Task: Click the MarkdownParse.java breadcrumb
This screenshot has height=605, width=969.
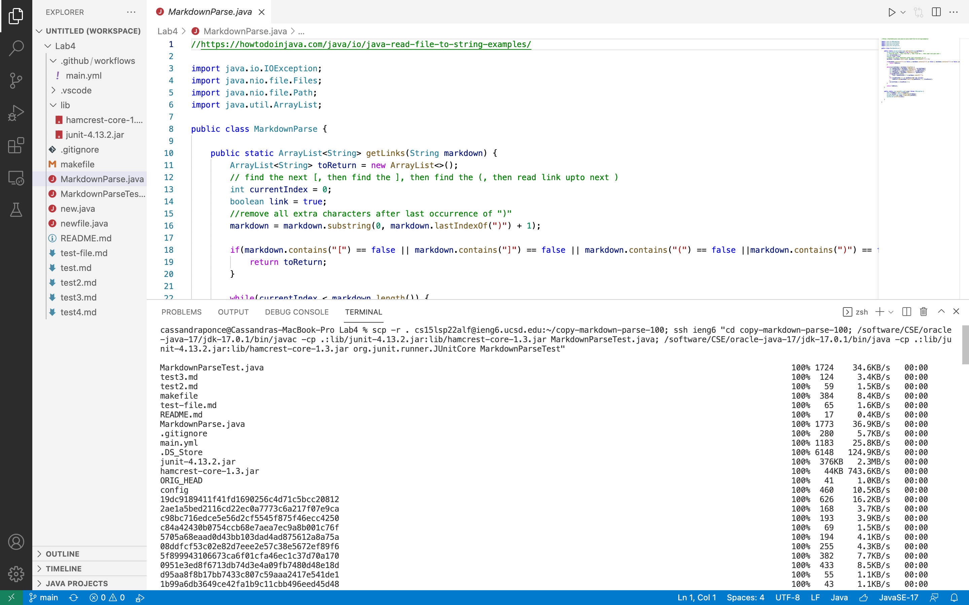Action: [240, 31]
